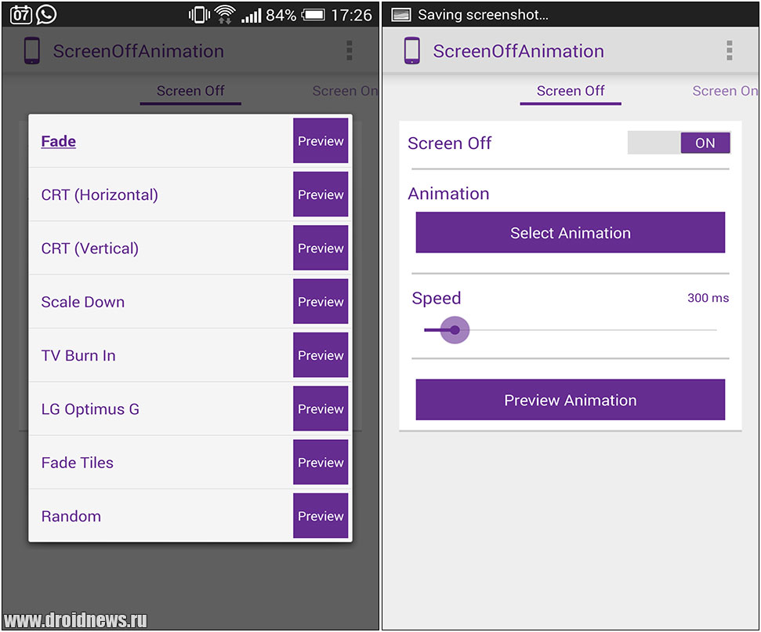Click the ScreenOffAnimation title in the left screen
Viewport: 761px width, 632px height.
tap(138, 51)
